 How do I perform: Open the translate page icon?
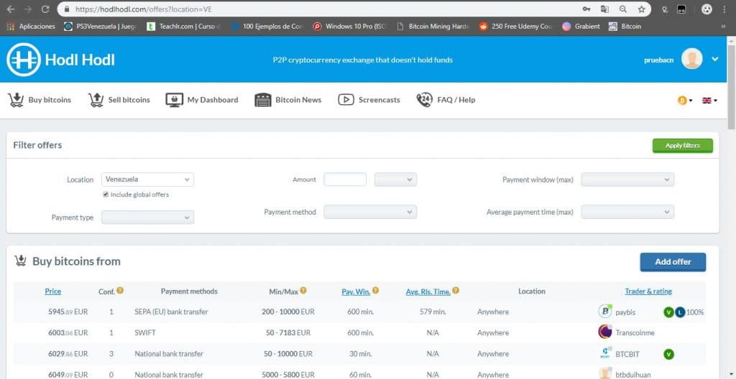(604, 9)
